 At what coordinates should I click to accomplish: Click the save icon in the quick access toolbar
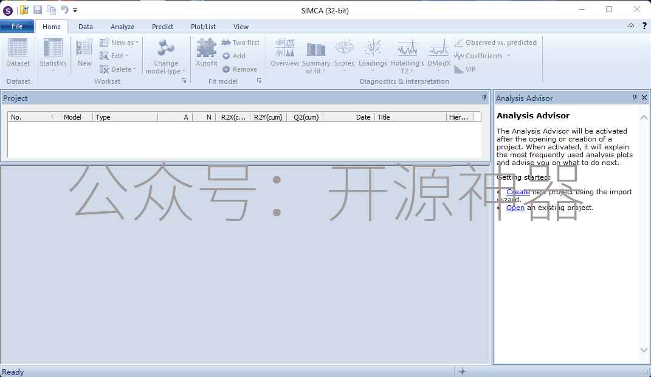point(38,10)
